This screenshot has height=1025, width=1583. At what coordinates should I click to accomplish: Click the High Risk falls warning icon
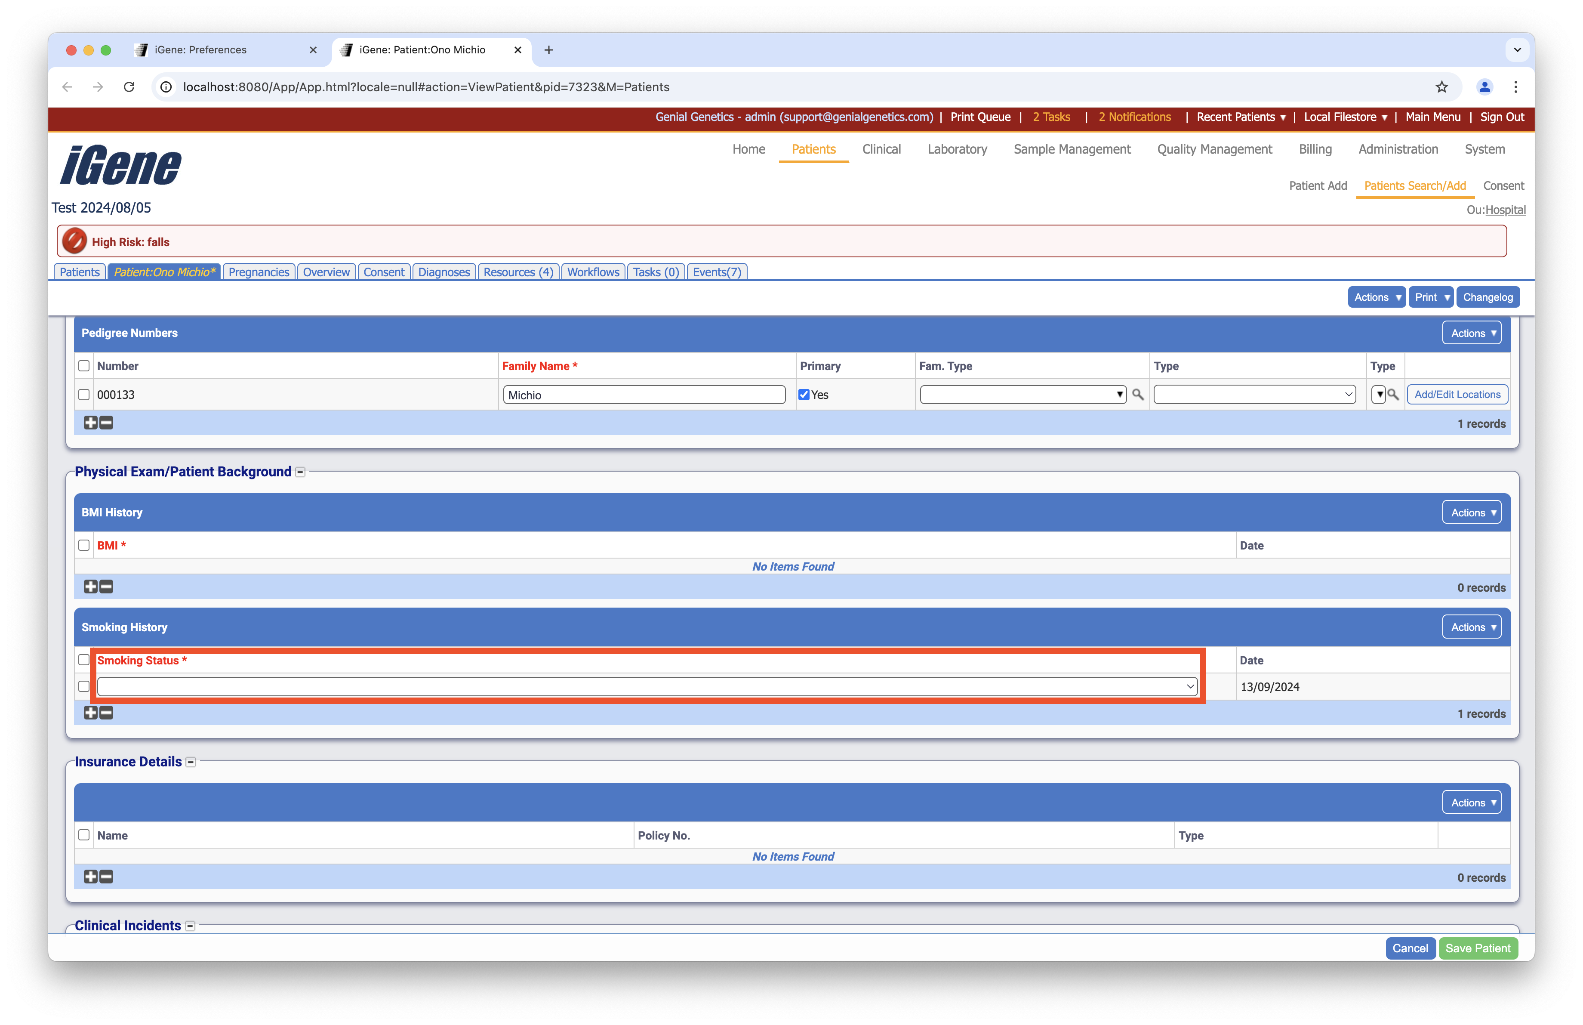coord(74,241)
